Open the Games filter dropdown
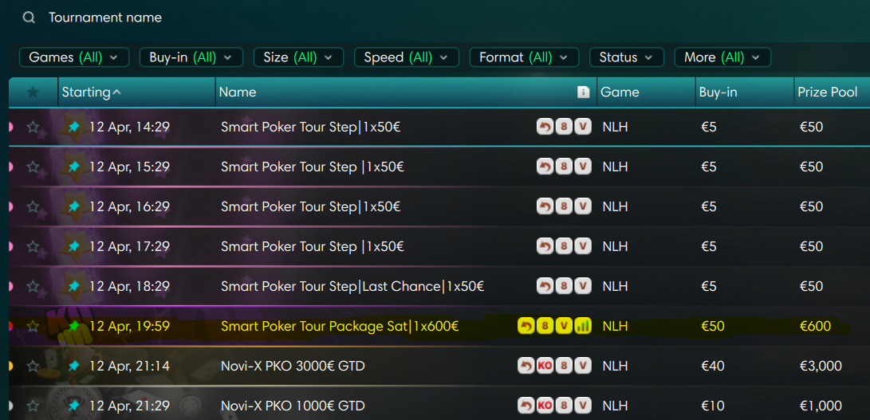The image size is (870, 420). 73,57
